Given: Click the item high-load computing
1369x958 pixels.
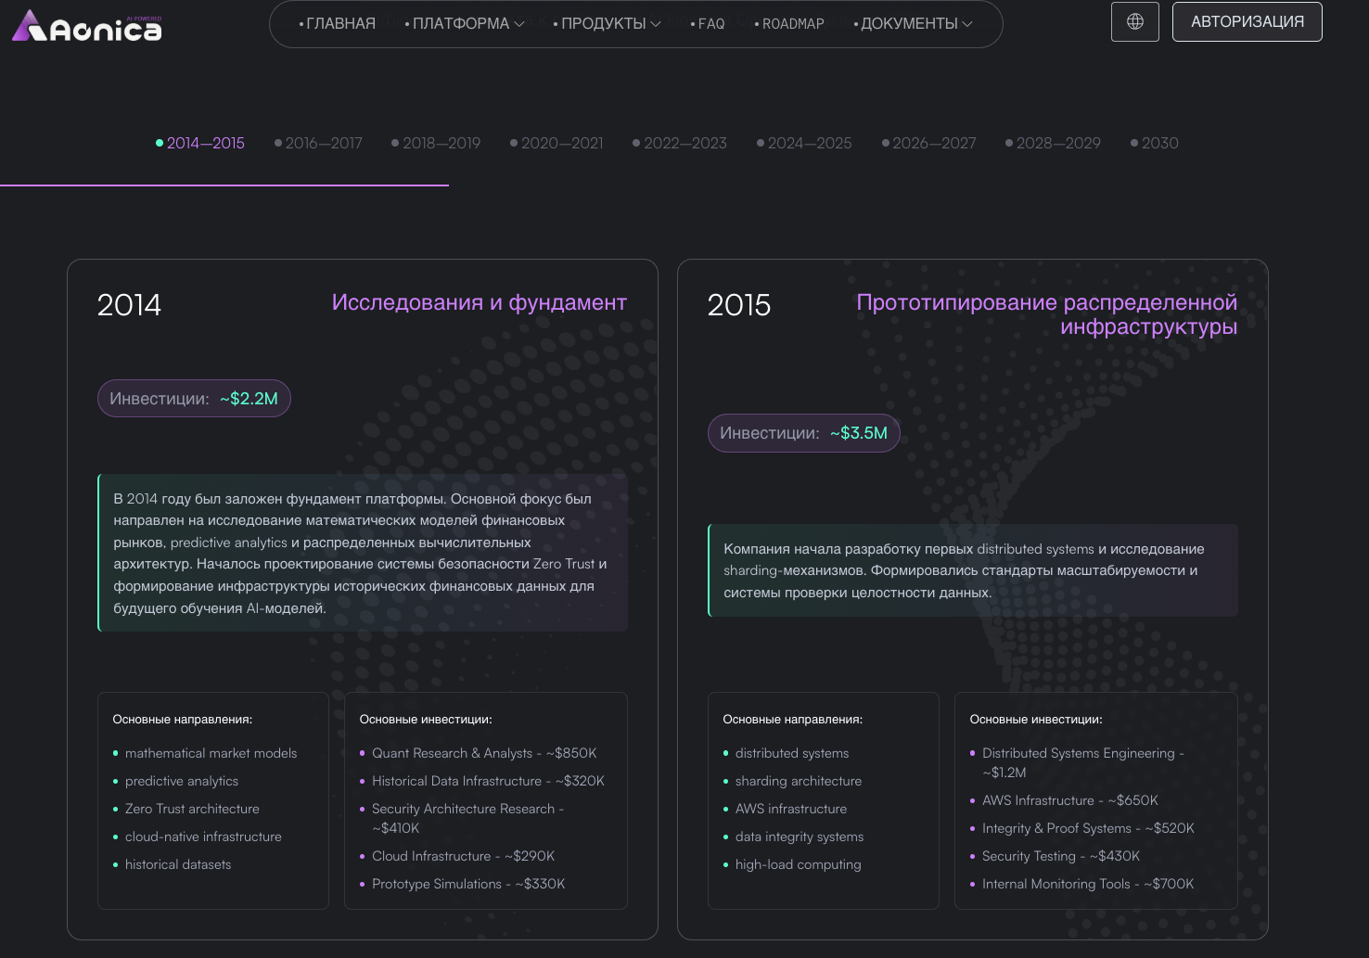Looking at the screenshot, I should click(x=799, y=864).
